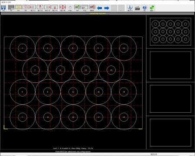Select the yellow layout icon (F4)
Image resolution: width=195 pixels, height=156 pixels.
coord(18,8)
